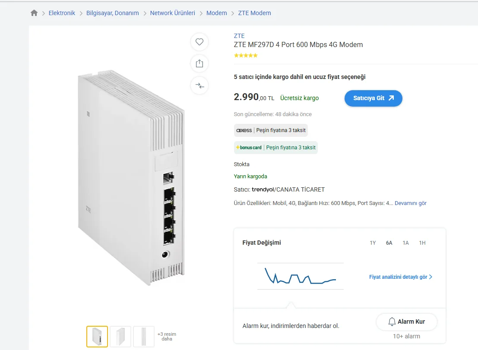Select the 6A price history range

[389, 243]
